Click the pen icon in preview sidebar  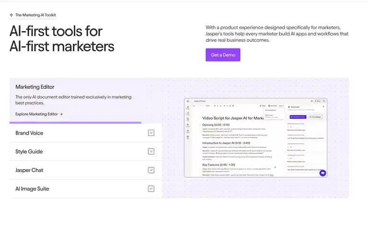tap(188, 107)
